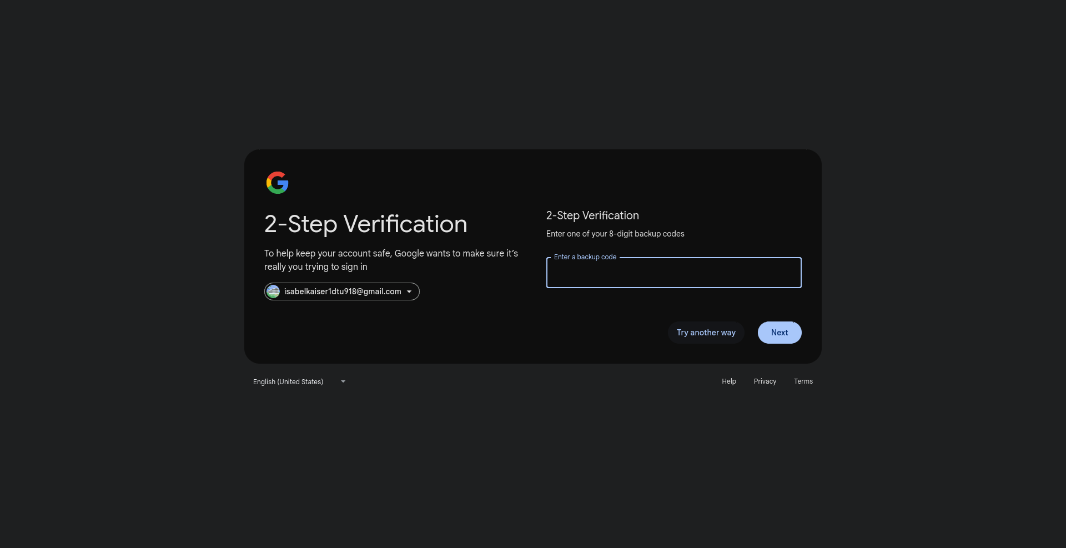Viewport: 1066px width, 548px height.
Task: Open the Terms link
Action: (803, 381)
